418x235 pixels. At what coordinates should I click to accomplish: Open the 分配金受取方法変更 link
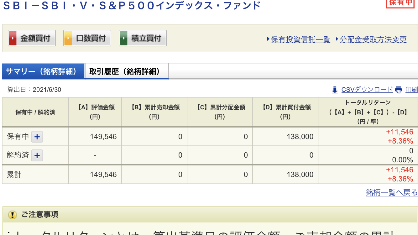coord(373,39)
